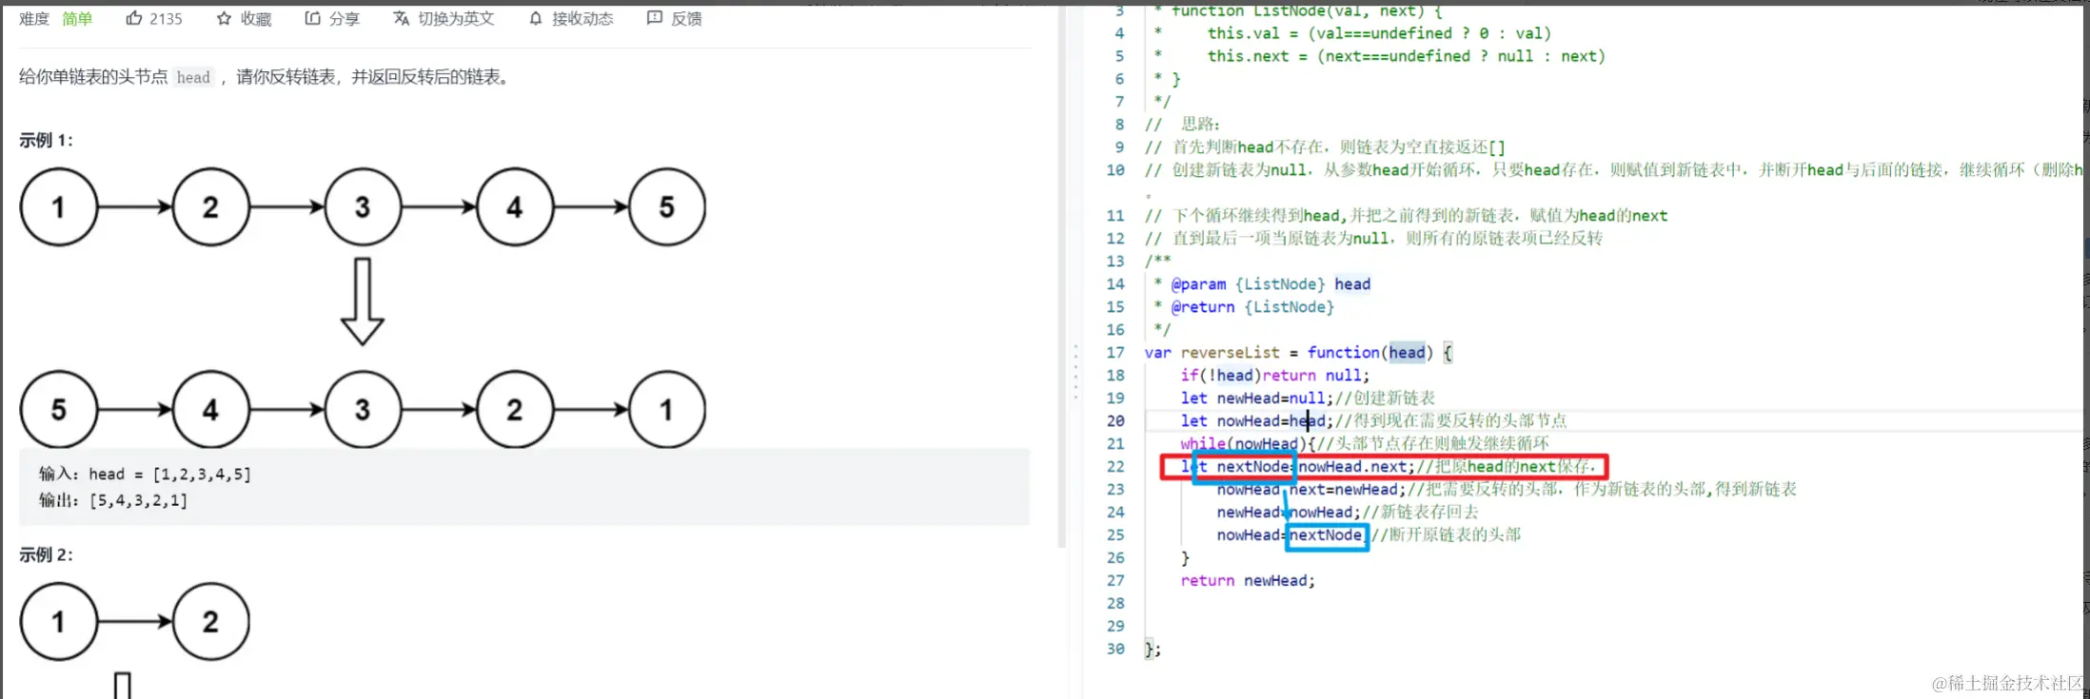The height and width of the screenshot is (699, 2090).
Task: Click the closing '};' on line 30
Action: point(1153,649)
